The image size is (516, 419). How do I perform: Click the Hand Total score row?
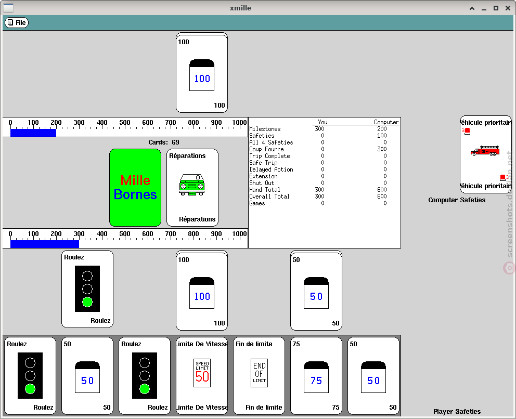pyautogui.click(x=324, y=190)
